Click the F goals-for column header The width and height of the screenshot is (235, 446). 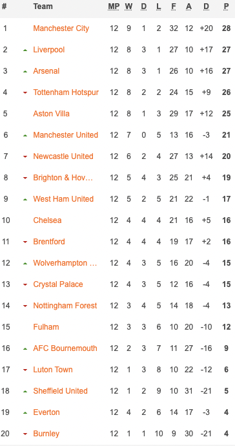(x=173, y=7)
